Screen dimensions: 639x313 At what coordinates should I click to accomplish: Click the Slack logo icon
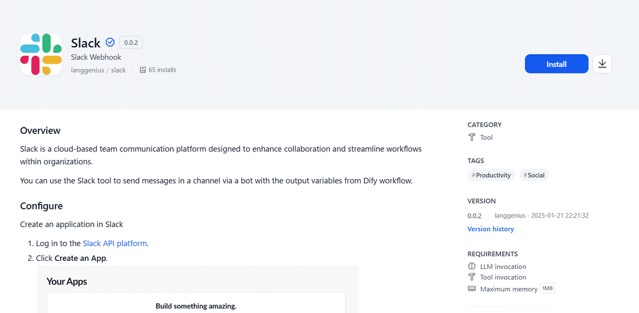click(x=41, y=54)
